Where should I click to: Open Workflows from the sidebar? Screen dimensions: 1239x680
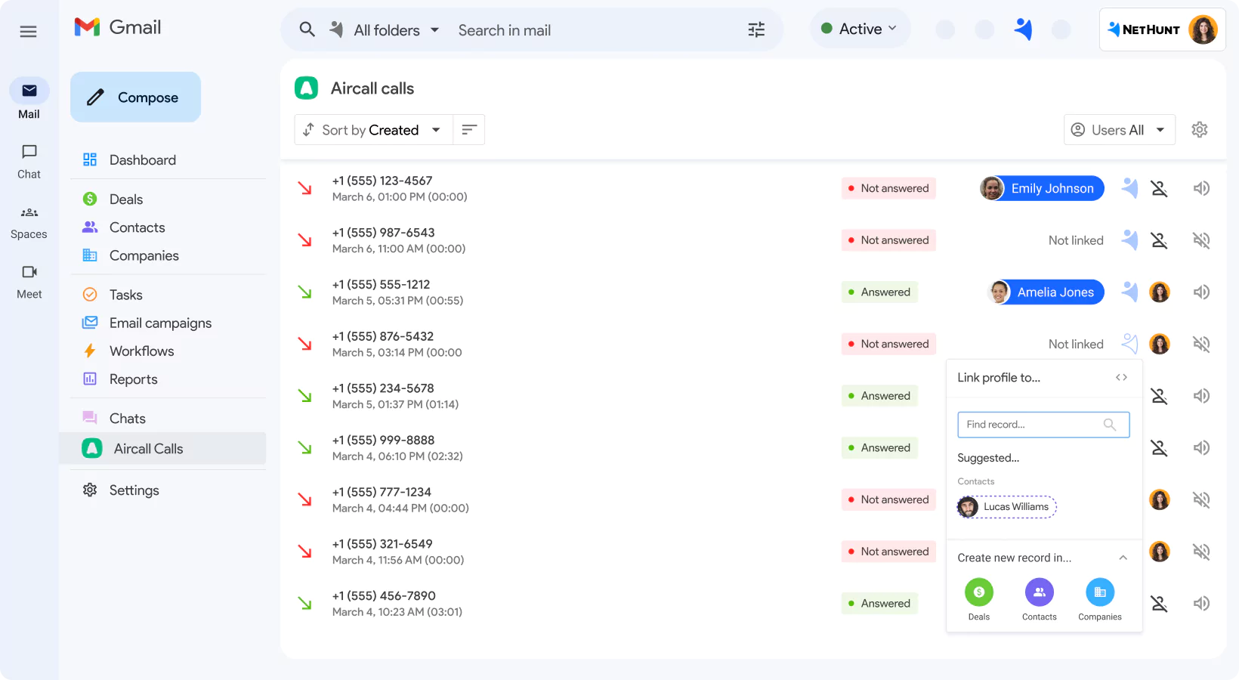tap(141, 351)
